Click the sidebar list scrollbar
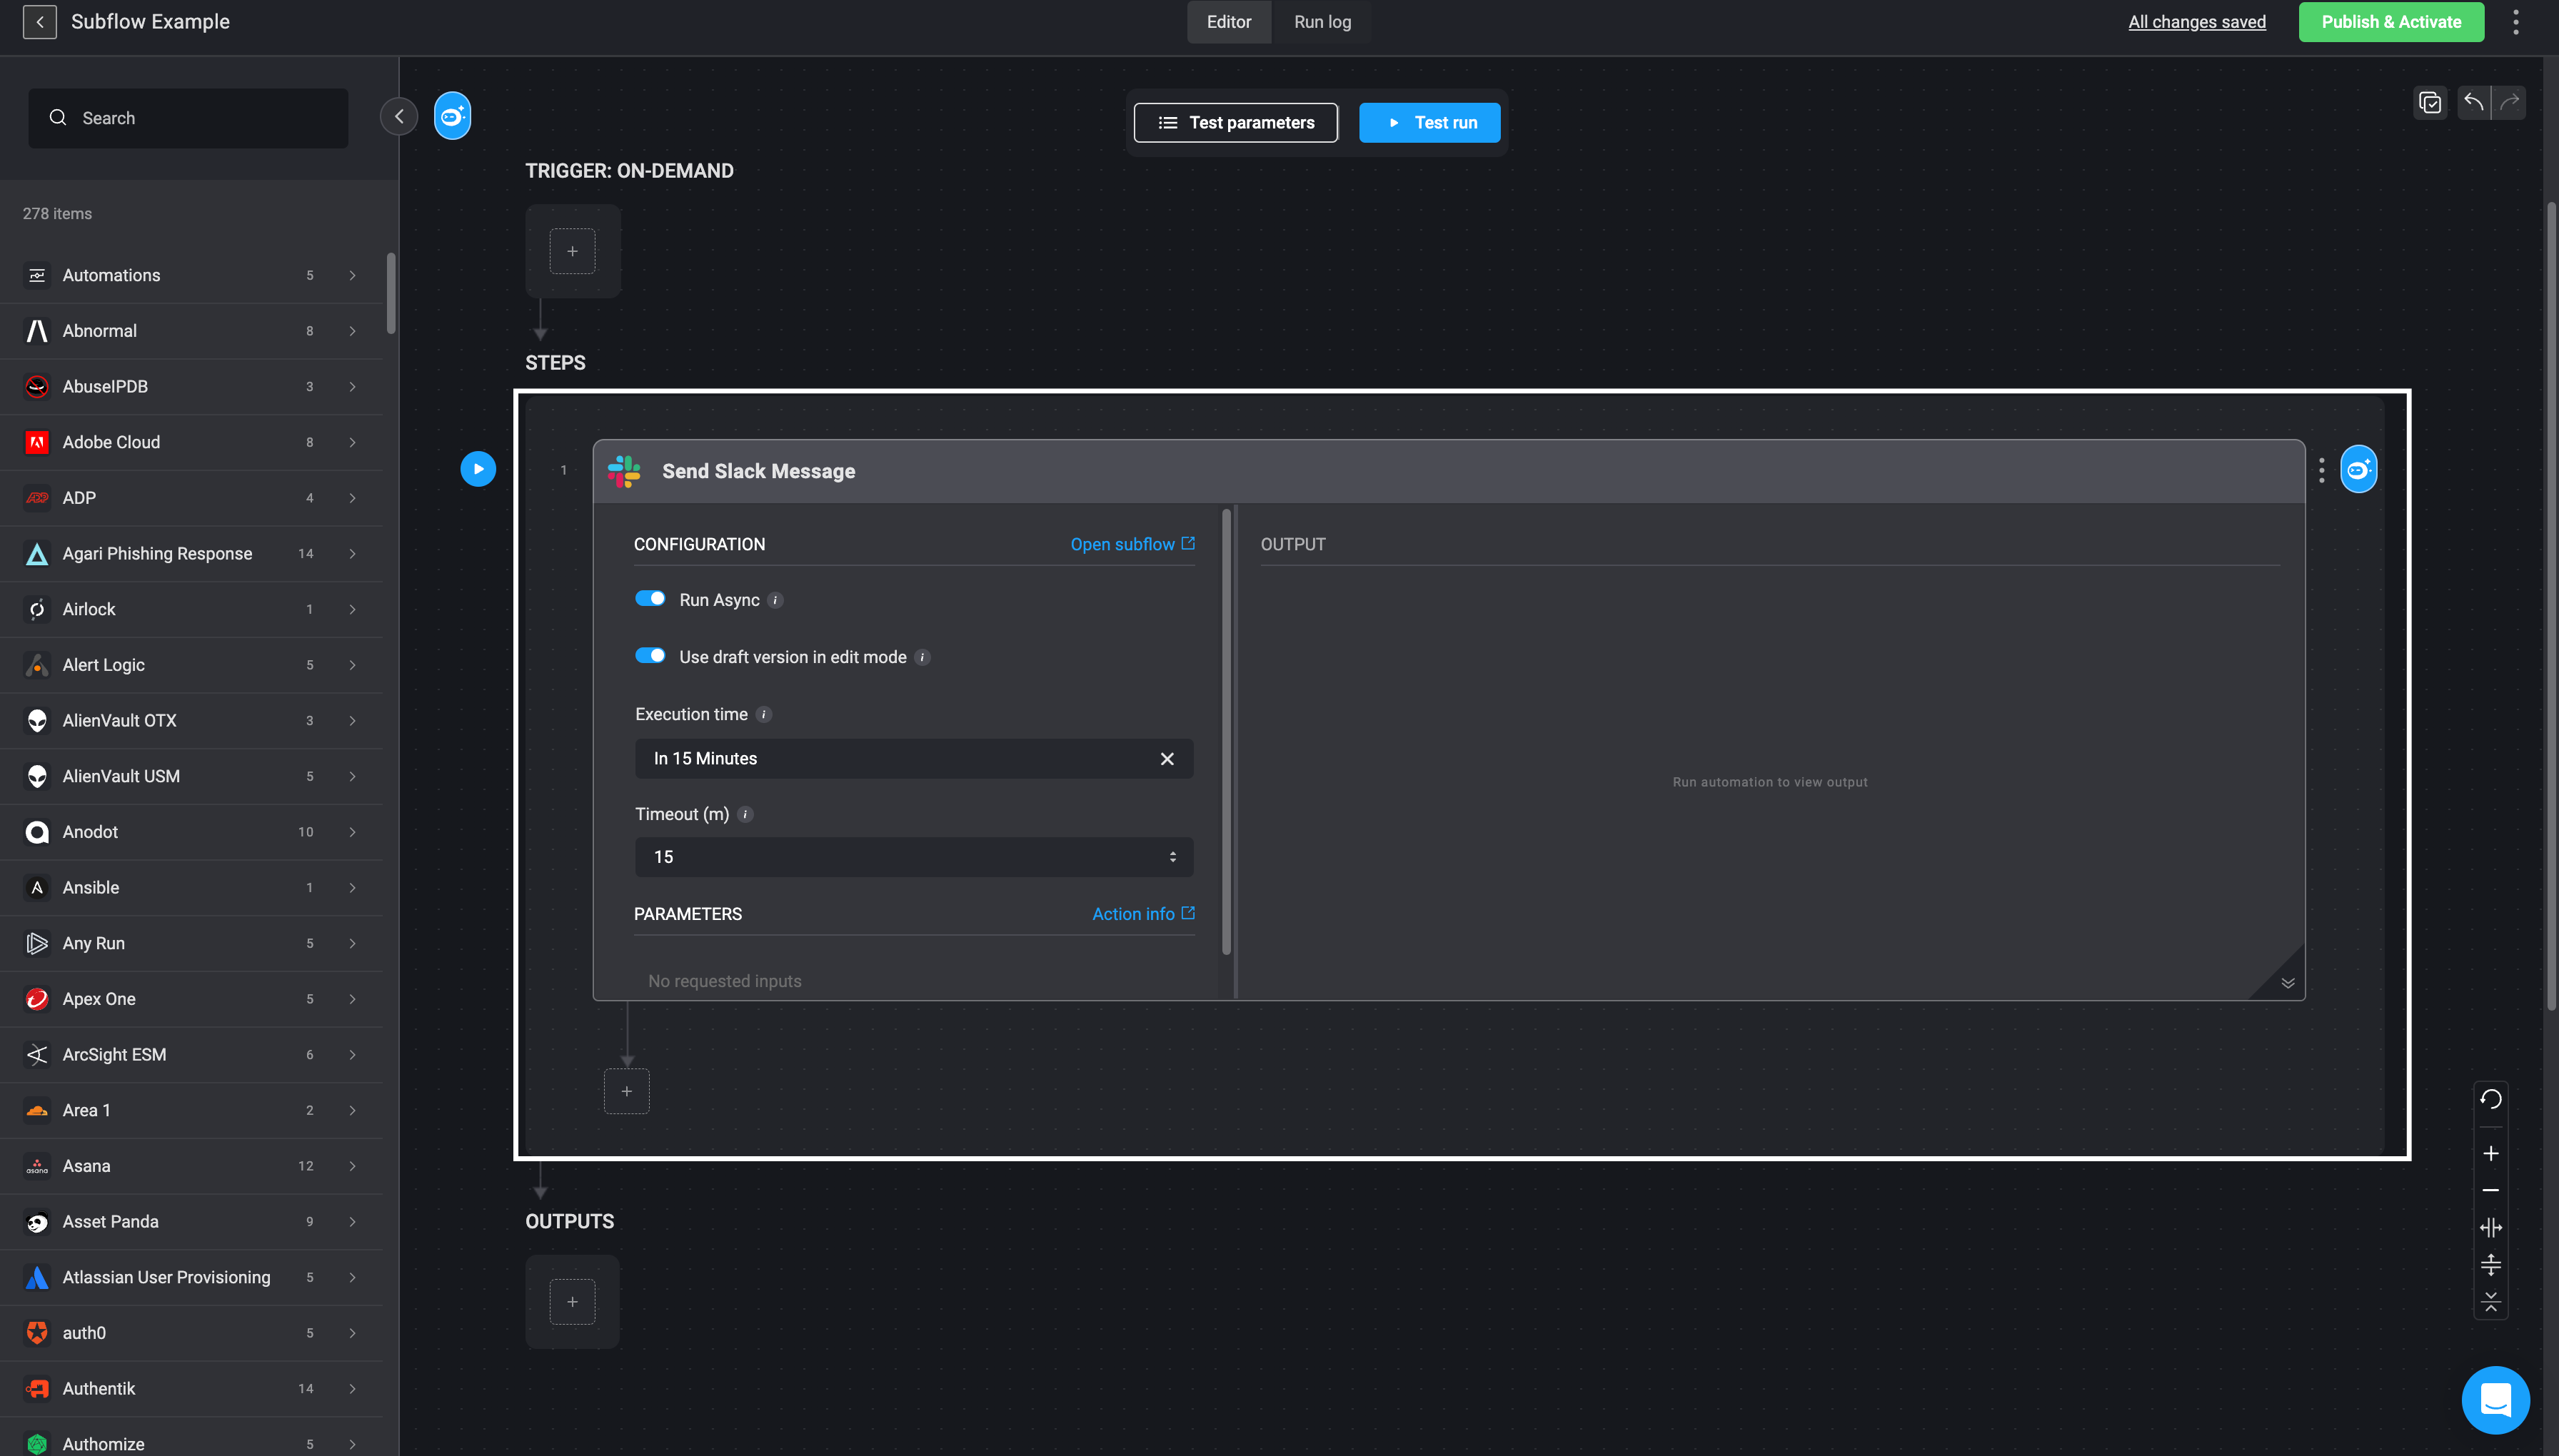The width and height of the screenshot is (2559, 1456). click(391, 293)
